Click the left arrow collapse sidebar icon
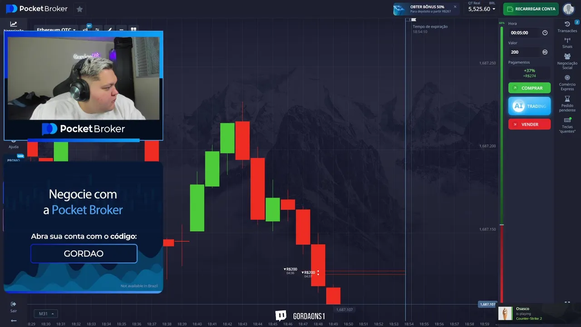 click(x=14, y=321)
